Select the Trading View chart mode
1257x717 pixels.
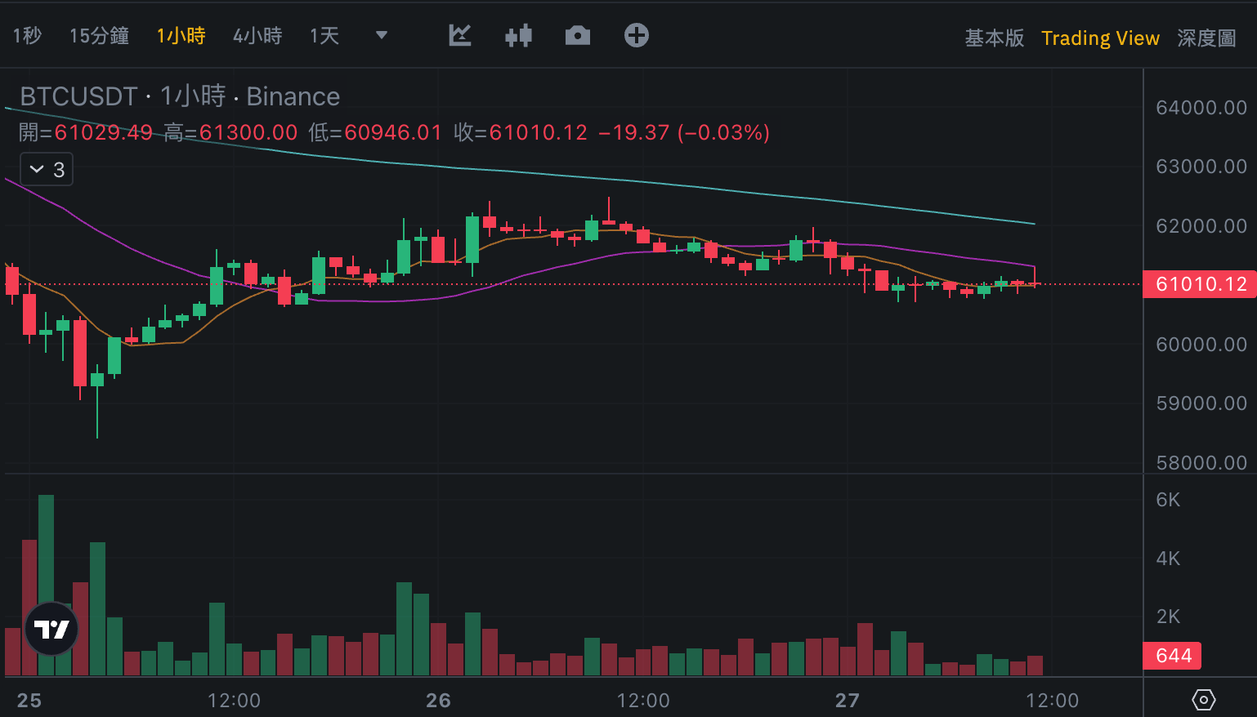(x=1100, y=38)
